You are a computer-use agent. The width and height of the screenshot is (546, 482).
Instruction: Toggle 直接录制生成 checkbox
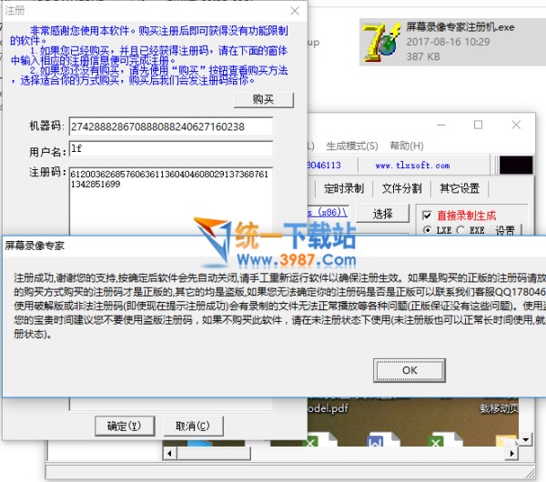[428, 216]
